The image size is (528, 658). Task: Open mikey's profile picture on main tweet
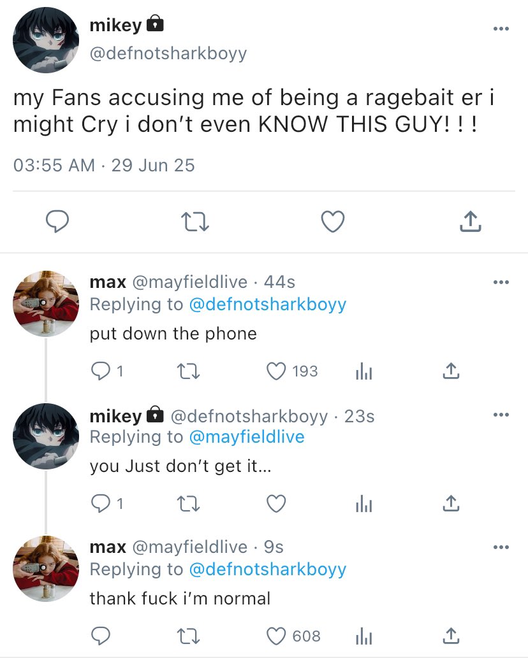point(46,40)
